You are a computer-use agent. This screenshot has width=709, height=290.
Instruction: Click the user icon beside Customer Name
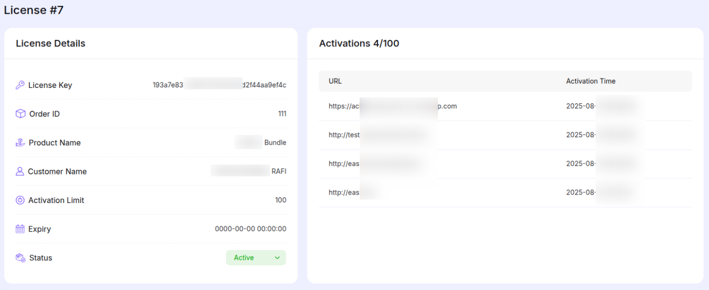[x=19, y=171]
